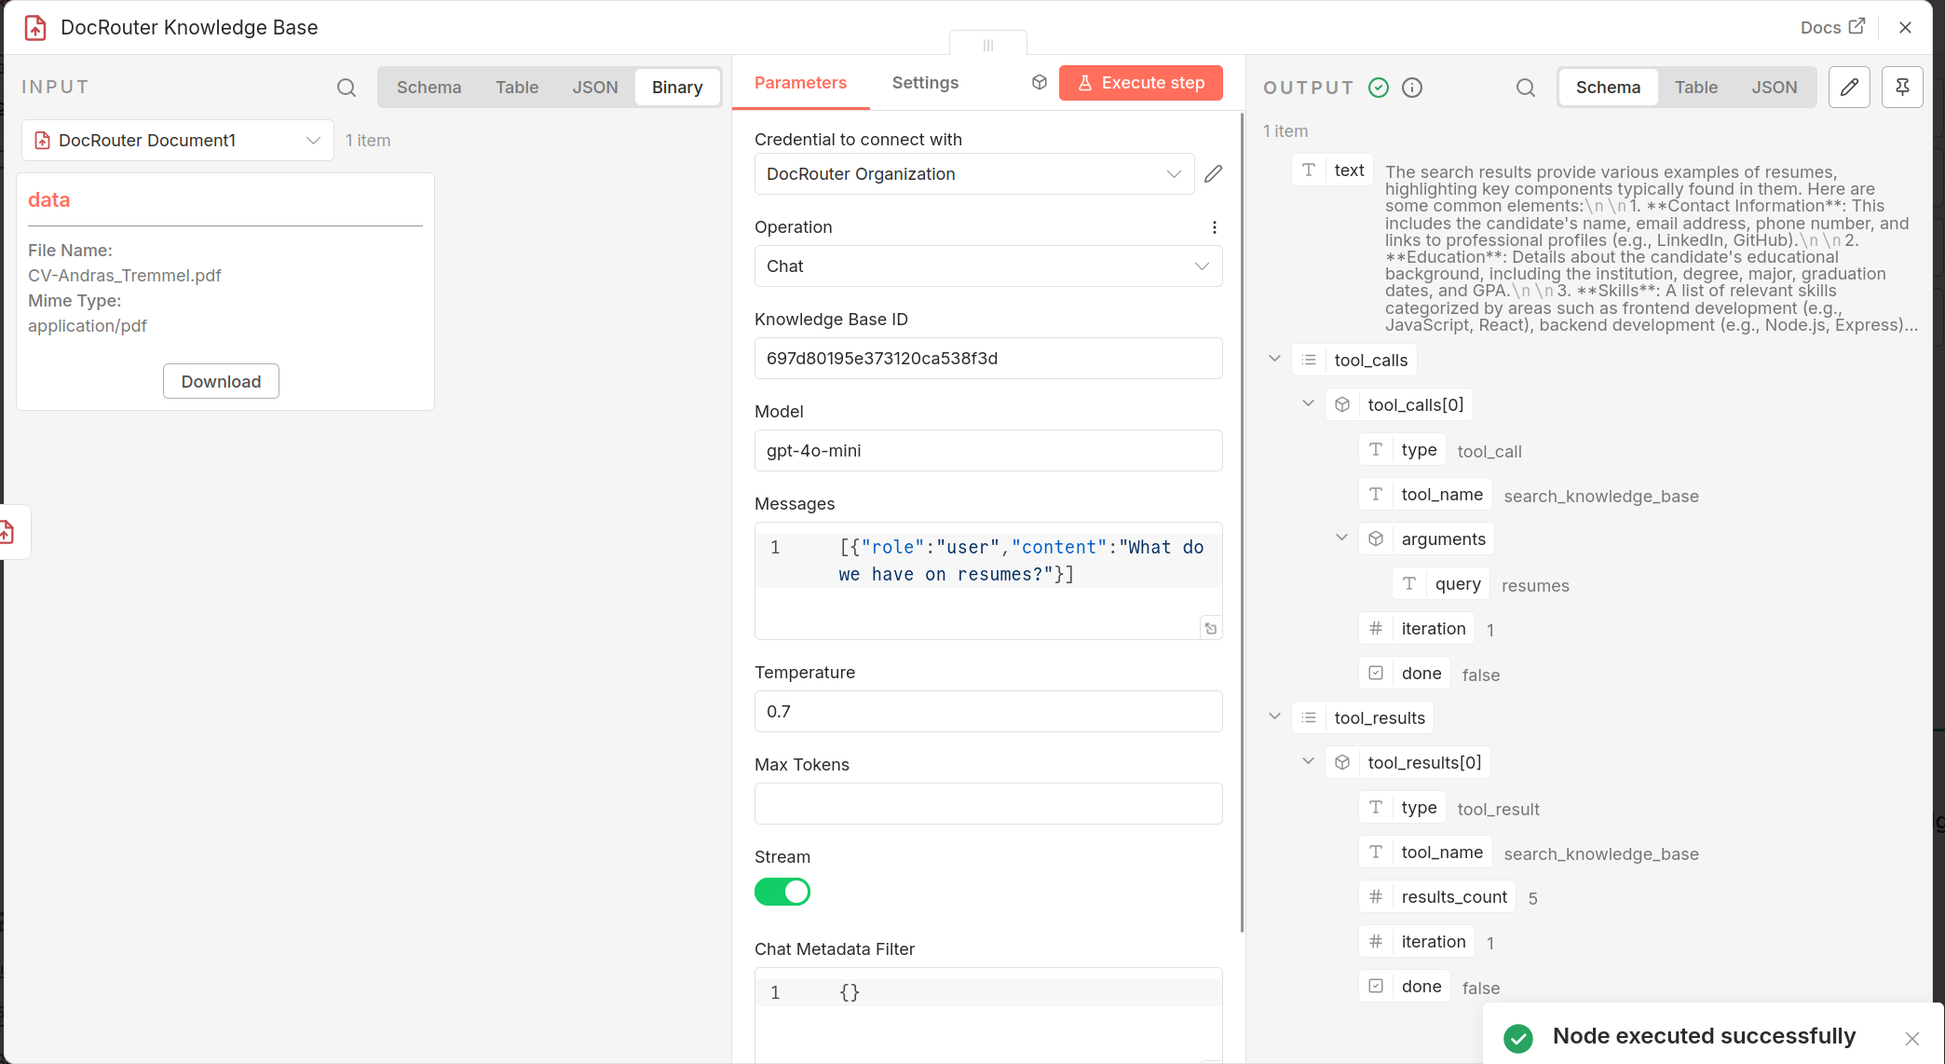Viewport: 1945px width, 1064px height.
Task: Switch output view to Table
Action: point(1695,88)
